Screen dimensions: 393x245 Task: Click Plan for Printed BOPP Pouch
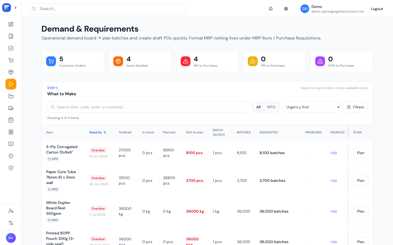(361, 241)
